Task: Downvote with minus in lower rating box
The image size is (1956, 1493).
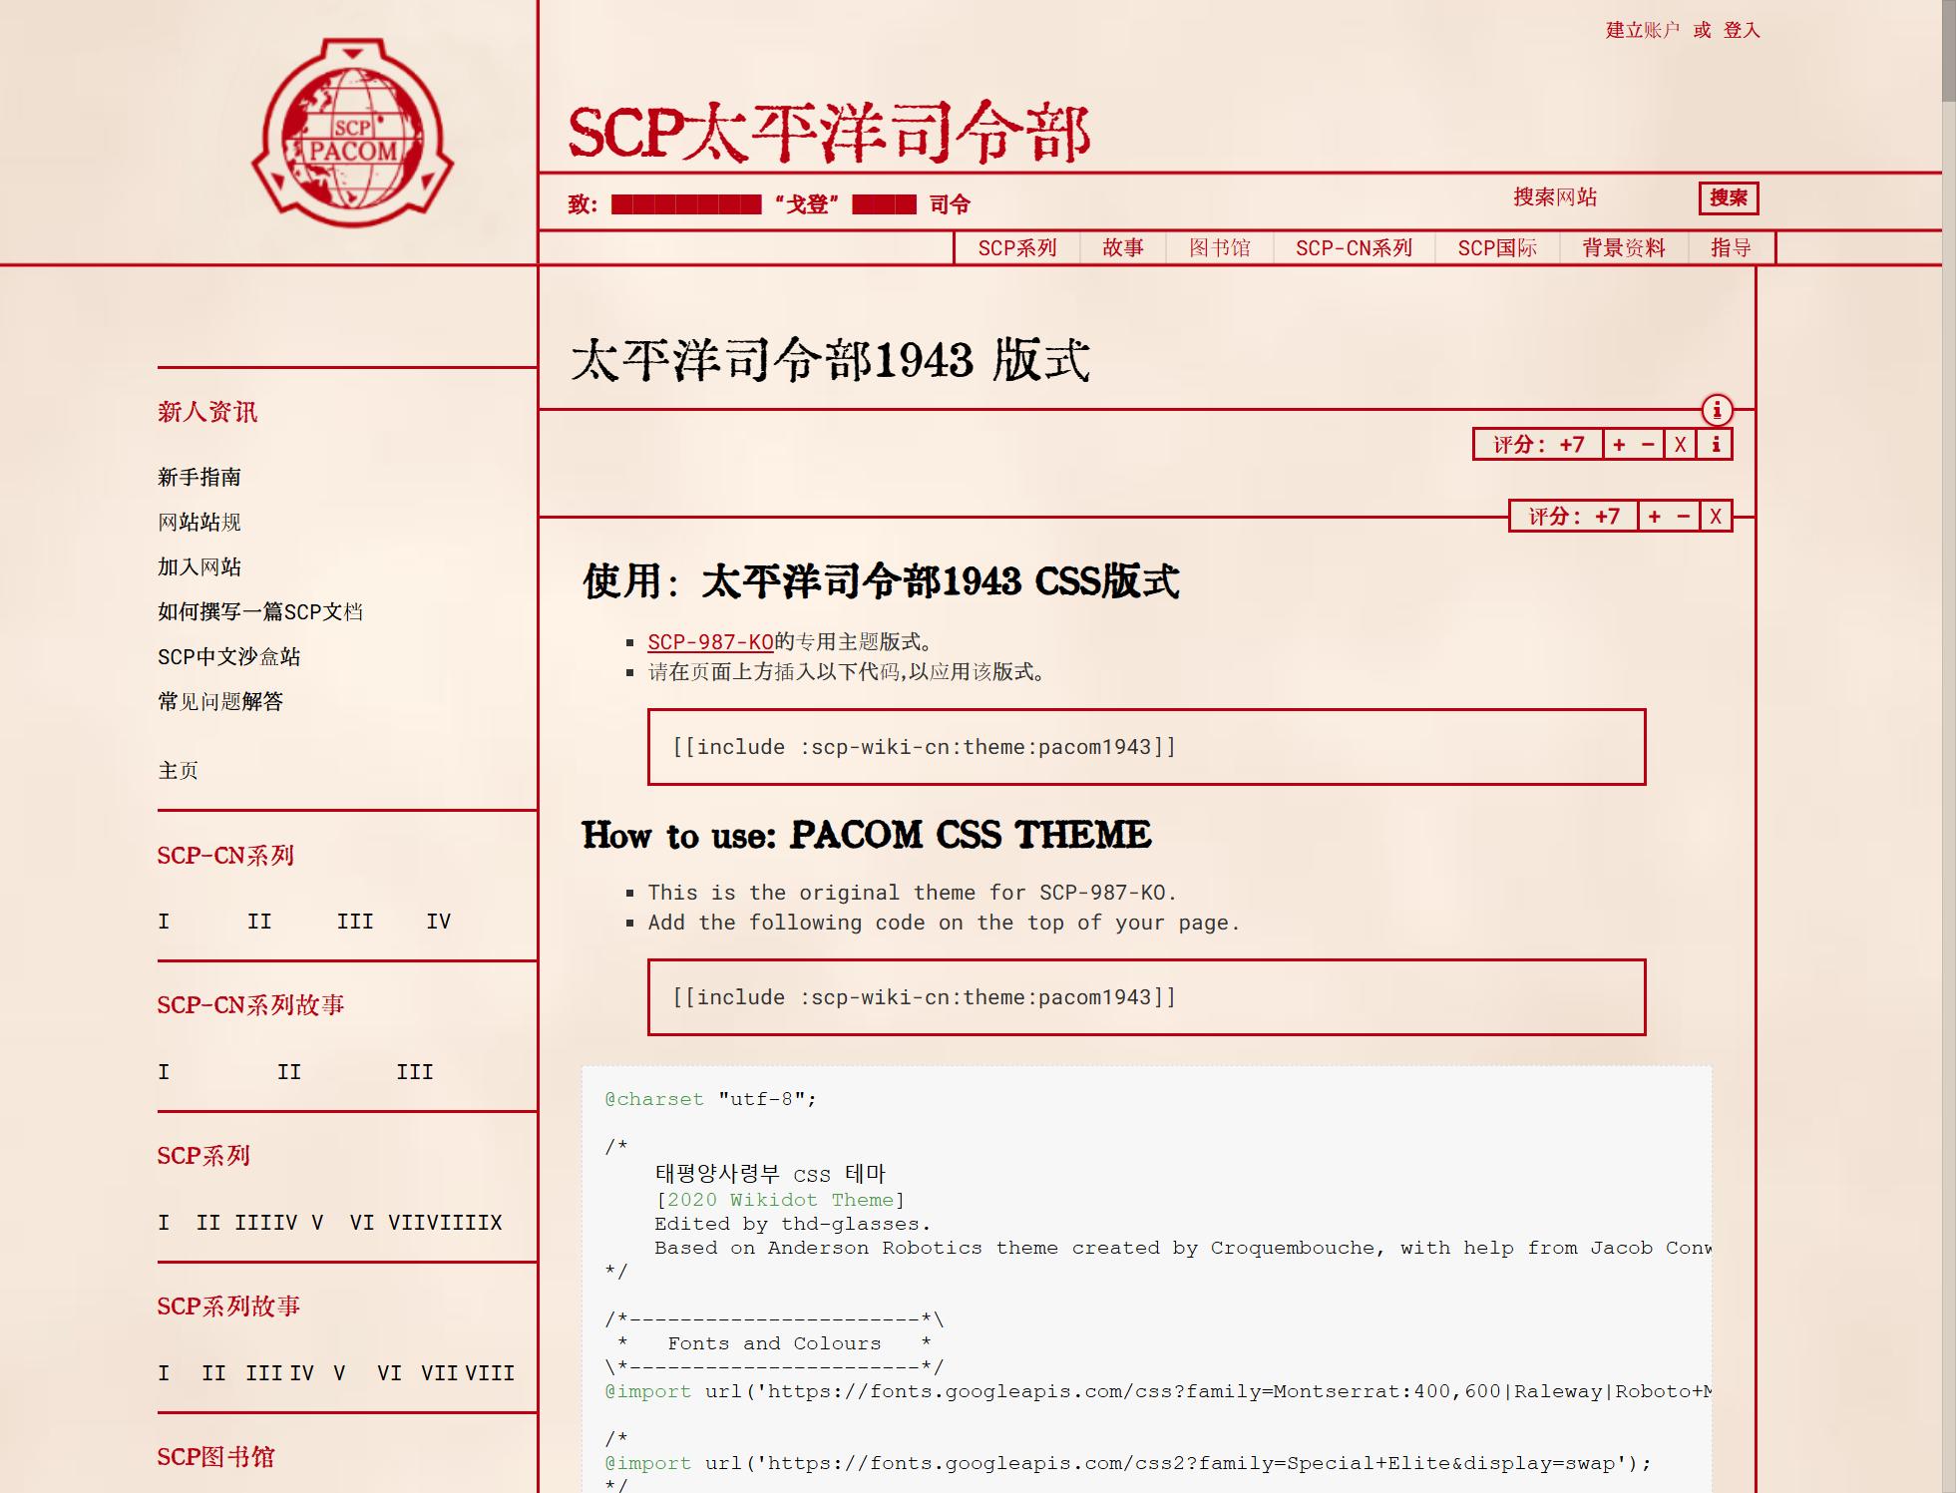Action: [x=1684, y=517]
